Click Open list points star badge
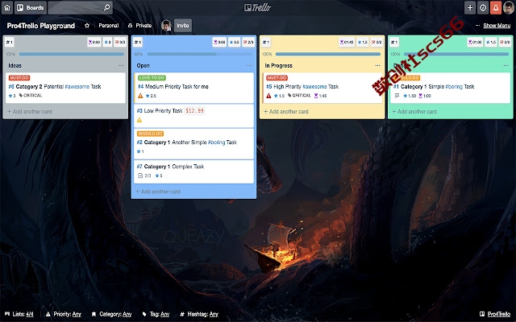The height and width of the screenshot is (322, 516). [x=235, y=42]
